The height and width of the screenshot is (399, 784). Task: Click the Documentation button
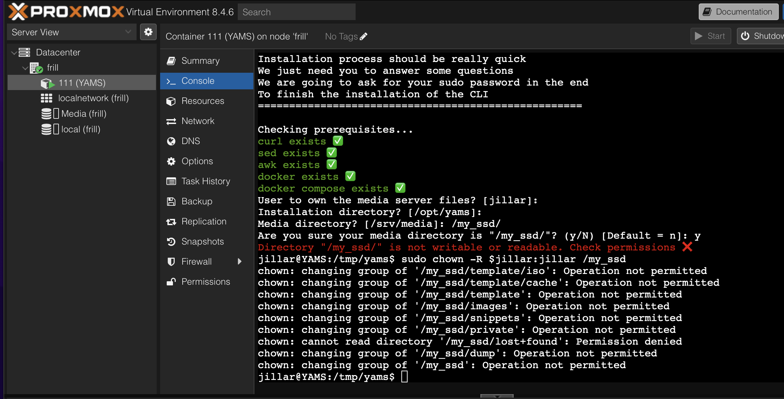tap(738, 12)
